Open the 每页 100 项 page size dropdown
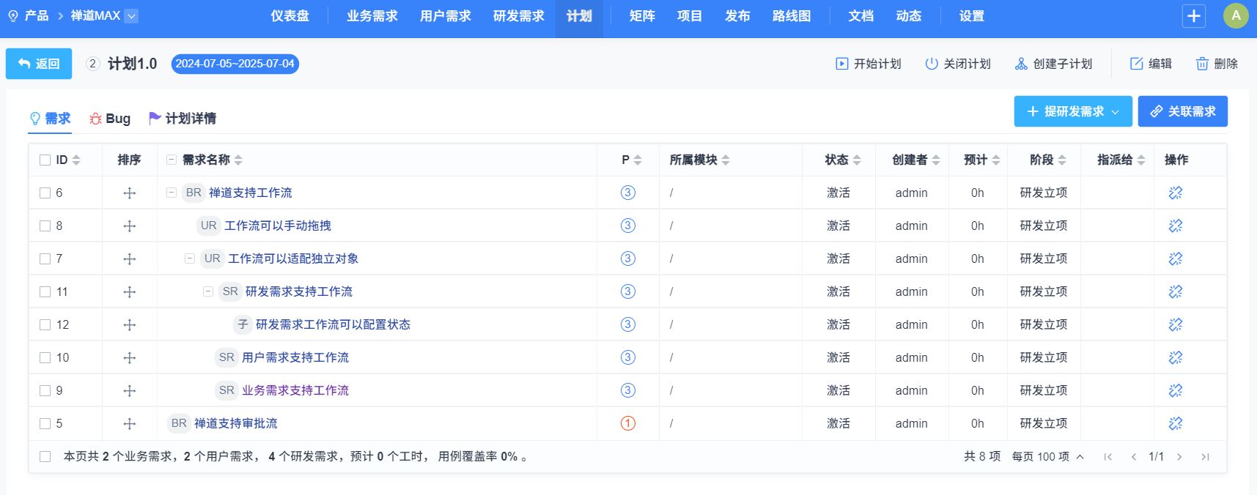The image size is (1257, 495). coord(1047,457)
